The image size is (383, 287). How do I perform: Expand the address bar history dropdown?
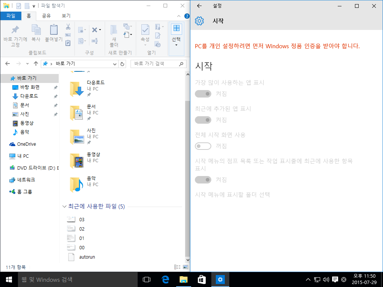pos(115,64)
